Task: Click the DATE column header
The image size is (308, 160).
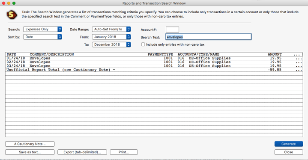Action: [12, 54]
